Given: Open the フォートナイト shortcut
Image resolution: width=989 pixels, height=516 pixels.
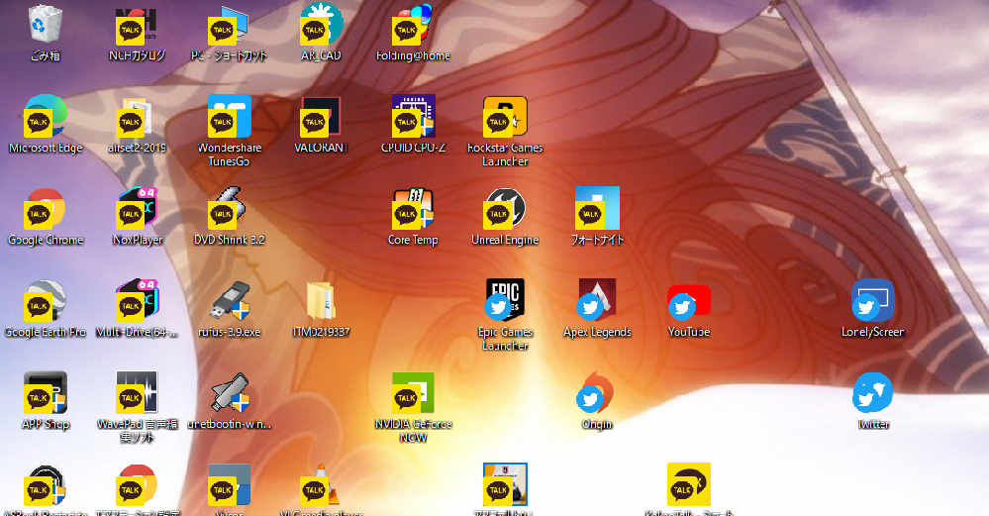Looking at the screenshot, I should click(597, 208).
